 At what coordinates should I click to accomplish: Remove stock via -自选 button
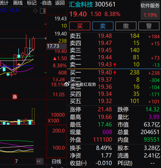pos(46,3)
